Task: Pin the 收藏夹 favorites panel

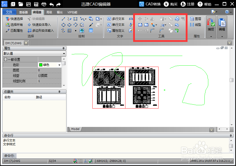Action: pyautogui.click(x=59, y=92)
